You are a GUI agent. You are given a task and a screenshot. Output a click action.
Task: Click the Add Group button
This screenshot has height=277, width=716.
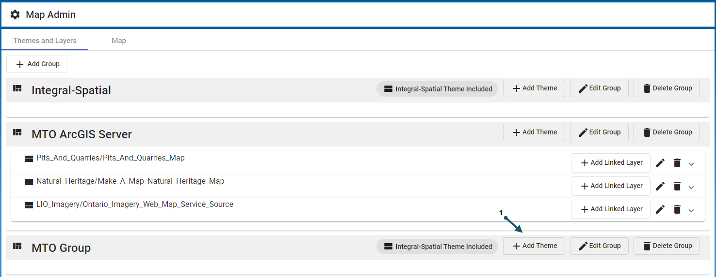[x=37, y=64]
